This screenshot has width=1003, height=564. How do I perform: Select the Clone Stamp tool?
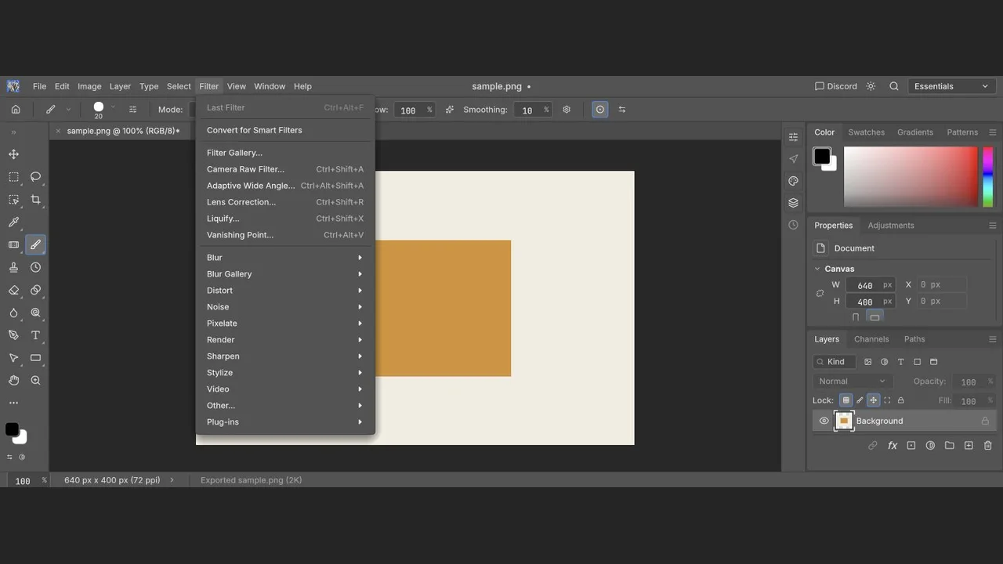click(13, 267)
